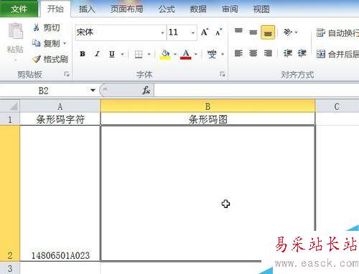Apply the red font color A
The width and height of the screenshot is (359, 274).
[186, 55]
